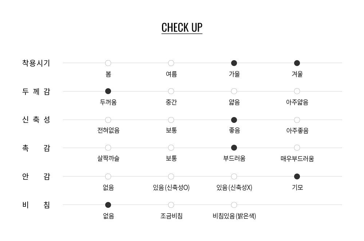This screenshot has height=241, width=364.
Task: Click the filled 부드러움 texture dot
Action: click(234, 148)
